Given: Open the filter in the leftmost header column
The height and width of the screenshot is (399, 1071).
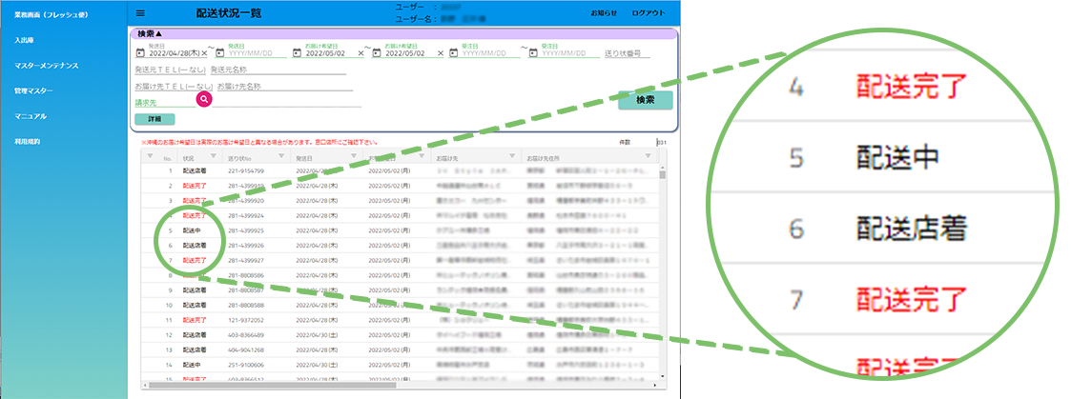Looking at the screenshot, I should coord(150,157).
